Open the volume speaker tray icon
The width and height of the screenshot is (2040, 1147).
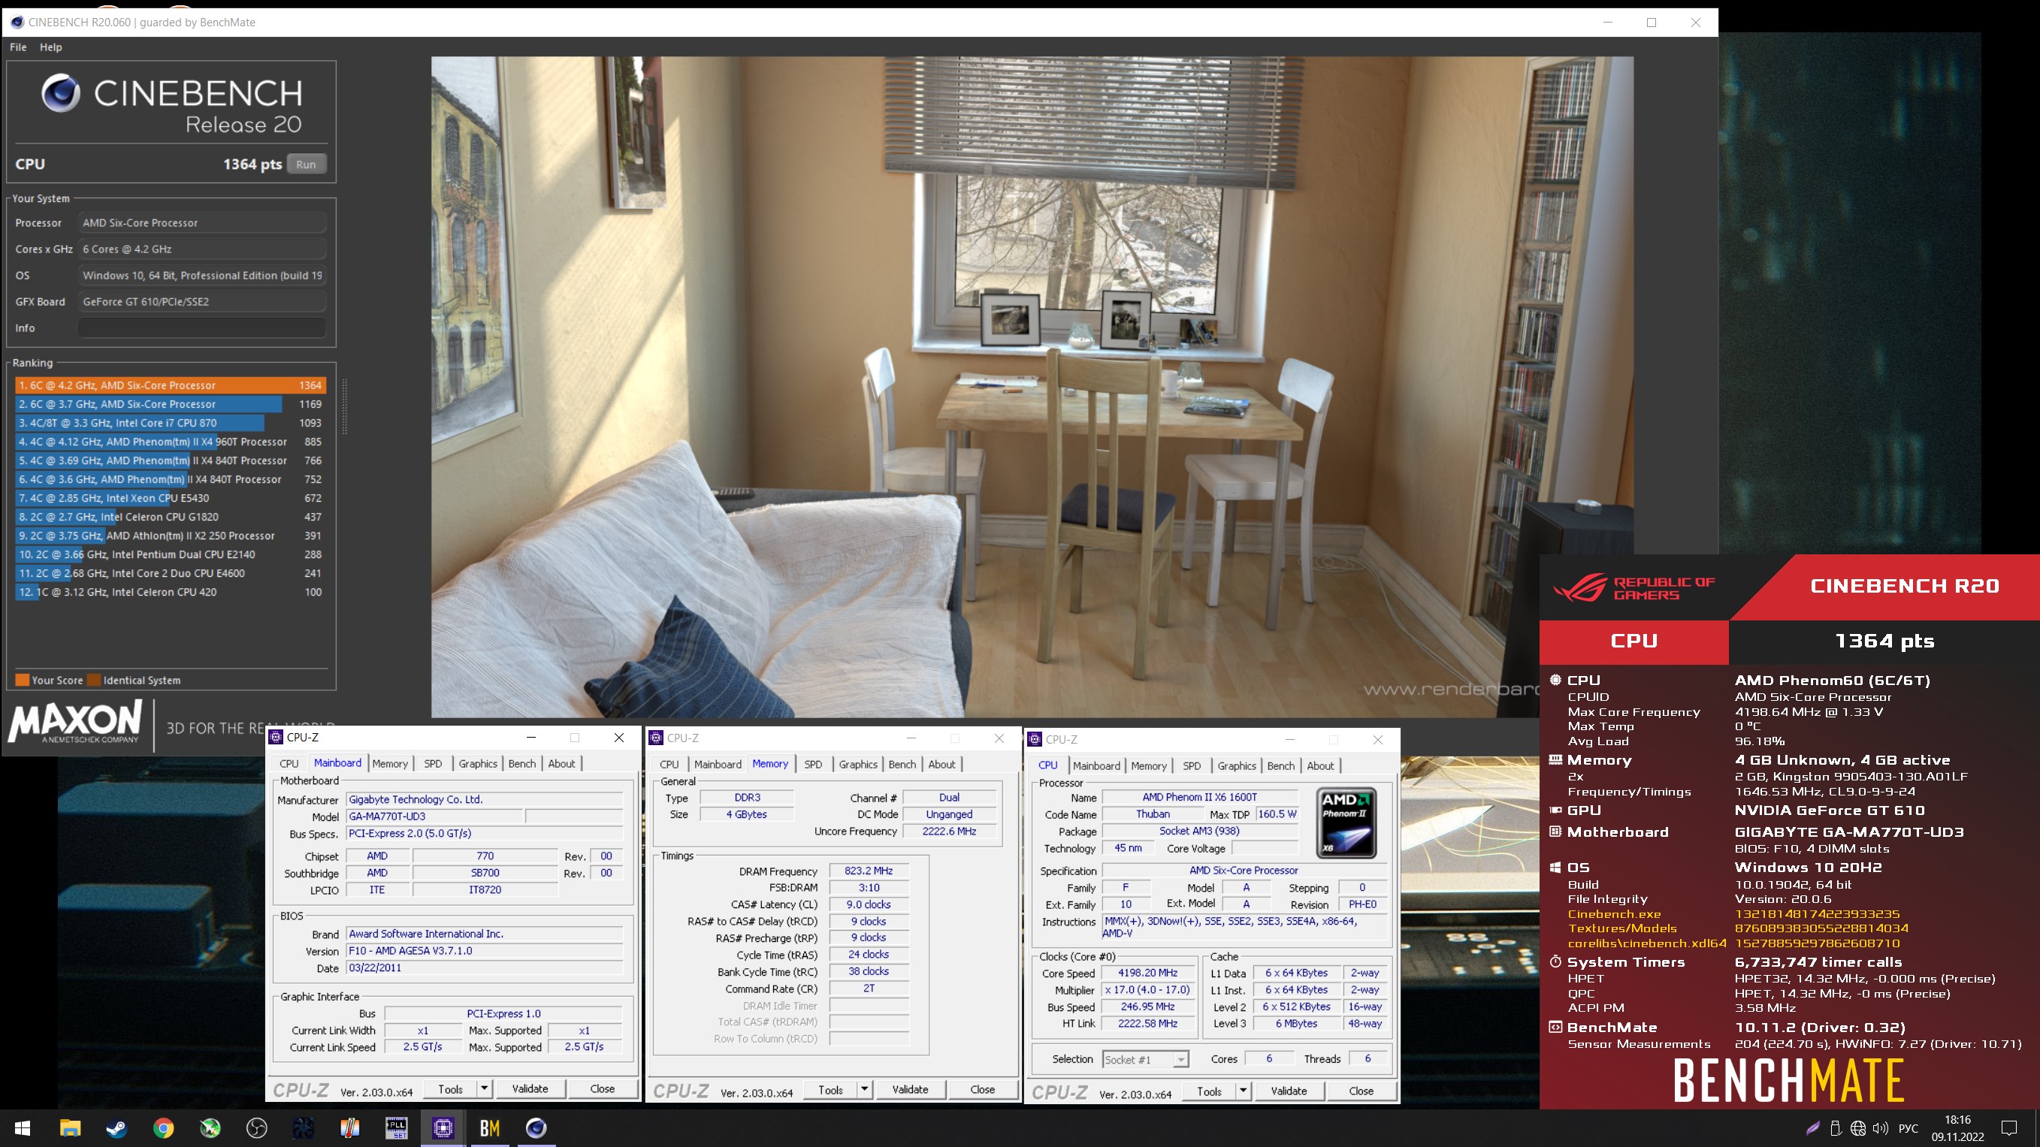point(1881,1128)
